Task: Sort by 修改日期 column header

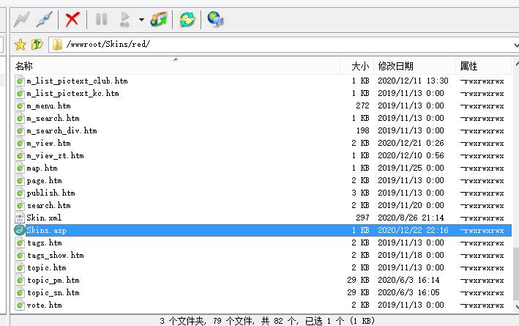Action: coord(414,66)
